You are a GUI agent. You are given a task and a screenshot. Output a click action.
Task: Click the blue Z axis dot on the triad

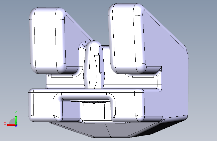pos(16,125)
